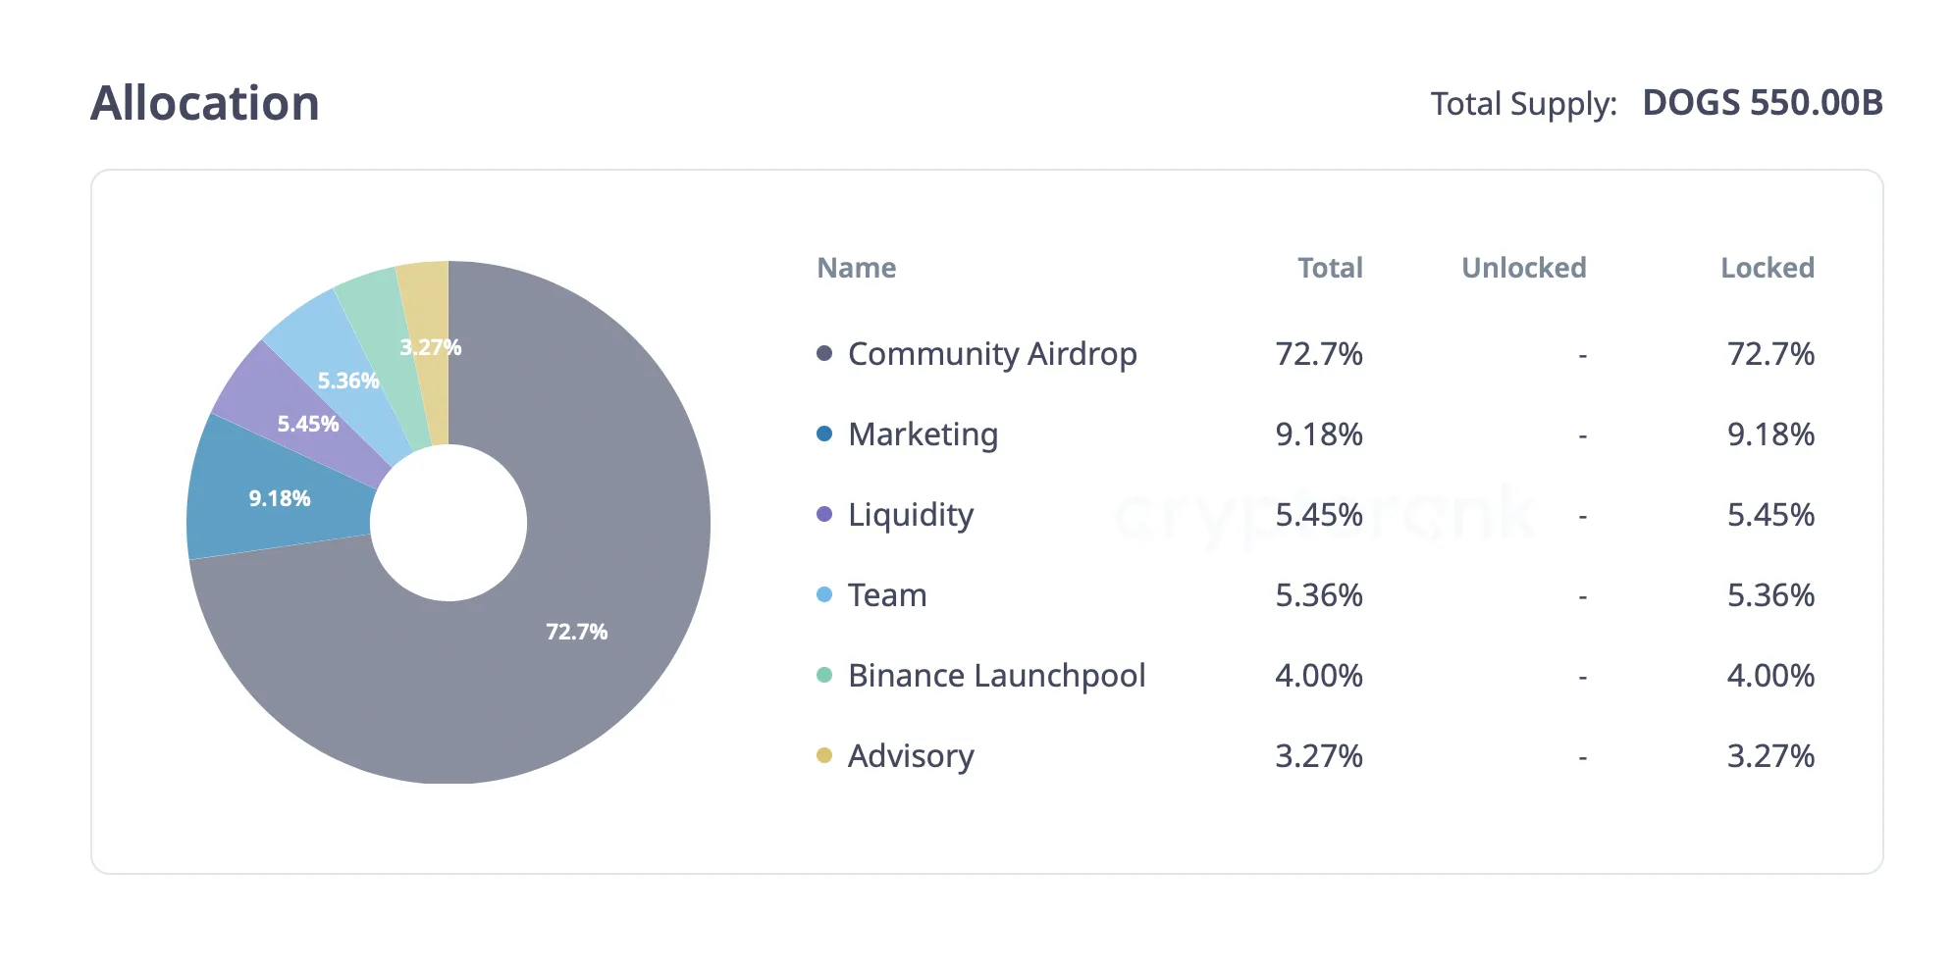Click the Unlocked column header
This screenshot has width=1953, height=971.
coord(1523,268)
